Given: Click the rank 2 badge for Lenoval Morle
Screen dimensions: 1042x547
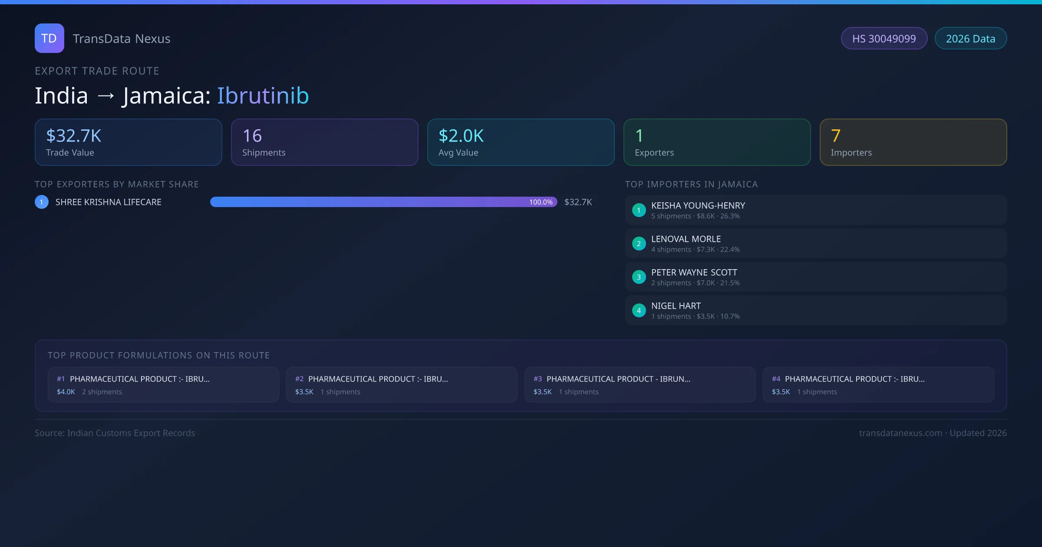Looking at the screenshot, I should [x=639, y=244].
